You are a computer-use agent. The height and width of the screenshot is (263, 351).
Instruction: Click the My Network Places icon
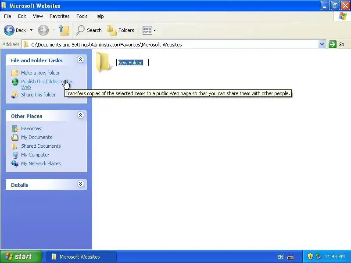tap(15, 163)
